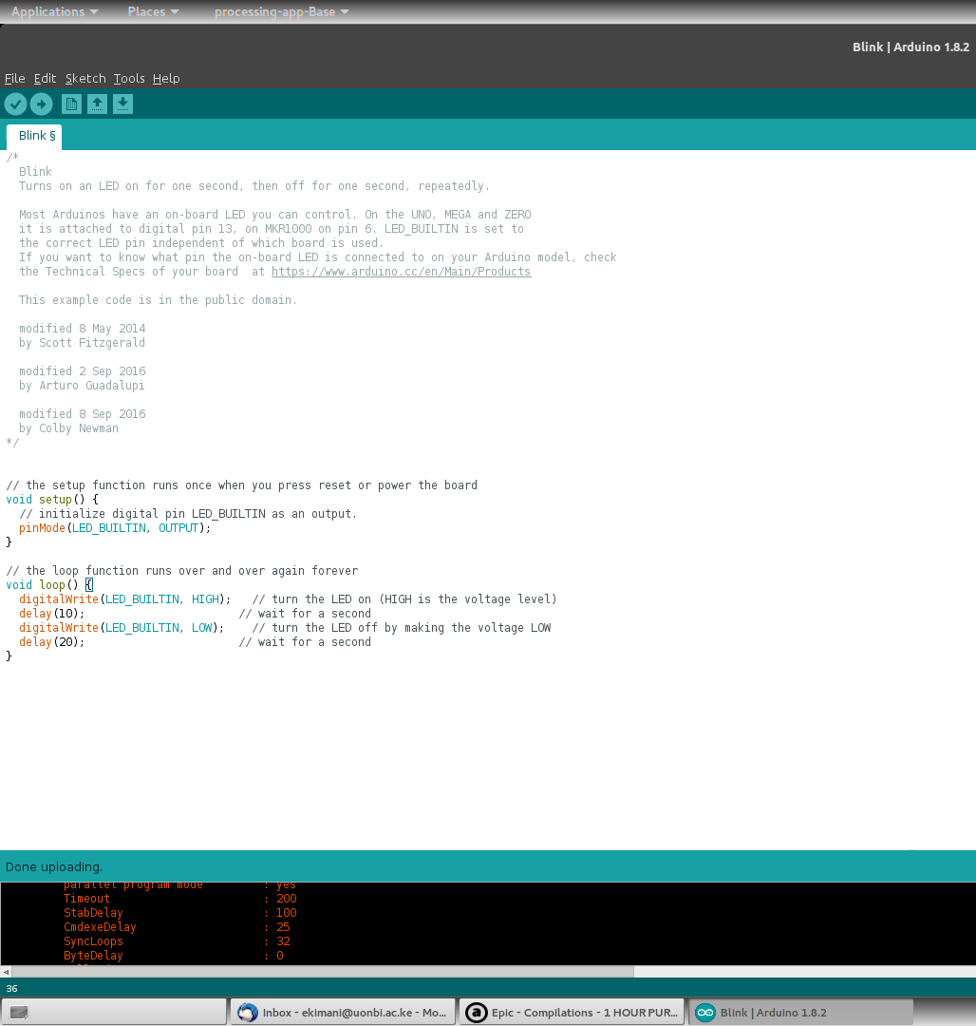This screenshot has height=1026, width=976.
Task: Click 'Timeout : 200' console line
Action: (x=179, y=899)
